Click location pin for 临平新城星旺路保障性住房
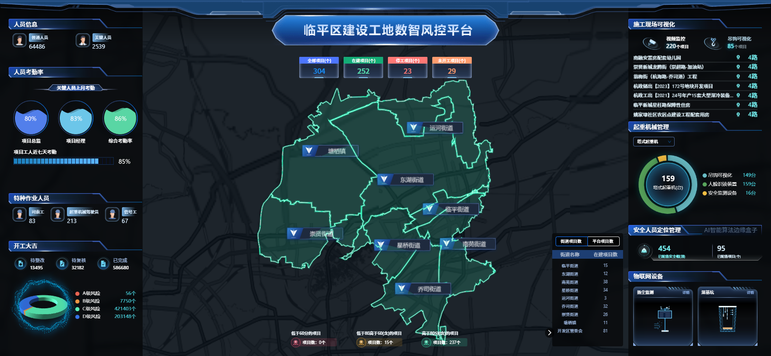This screenshot has height=356, width=771. click(x=738, y=105)
